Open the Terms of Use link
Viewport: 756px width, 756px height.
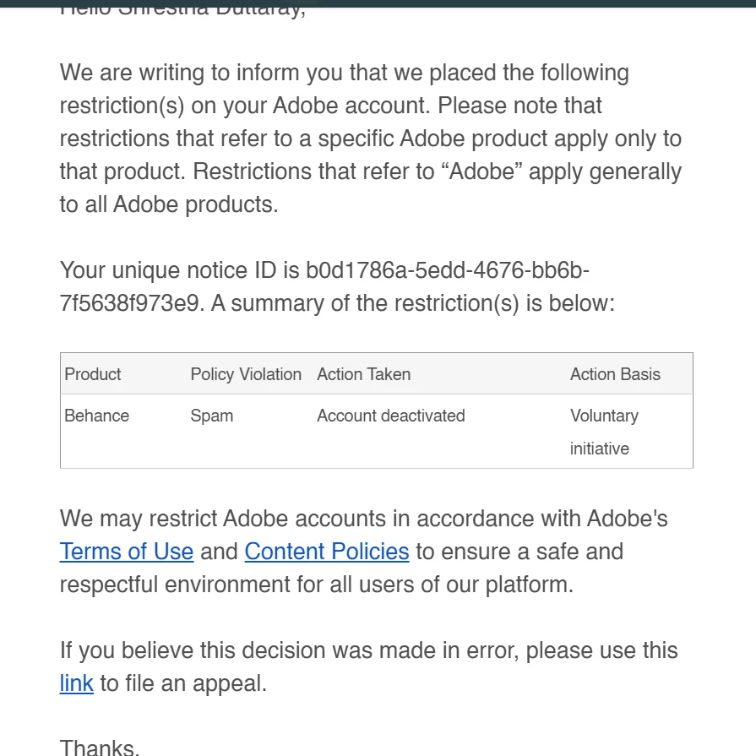pos(127,552)
